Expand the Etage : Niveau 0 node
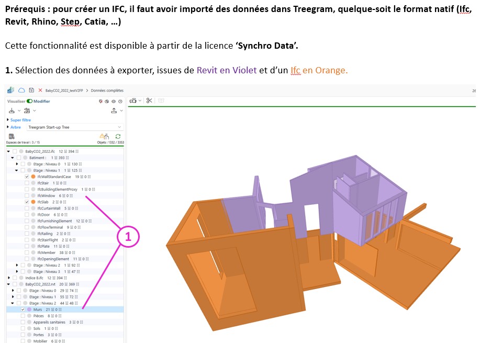Viewport: 480px width, 343px height. [x=17, y=164]
